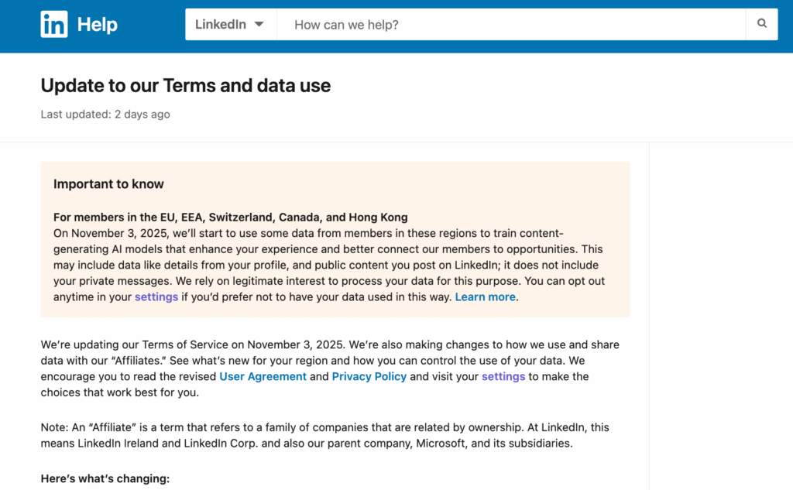The height and width of the screenshot is (490, 793).
Task: Click the "Update to our Terms" page title
Action: click(185, 85)
